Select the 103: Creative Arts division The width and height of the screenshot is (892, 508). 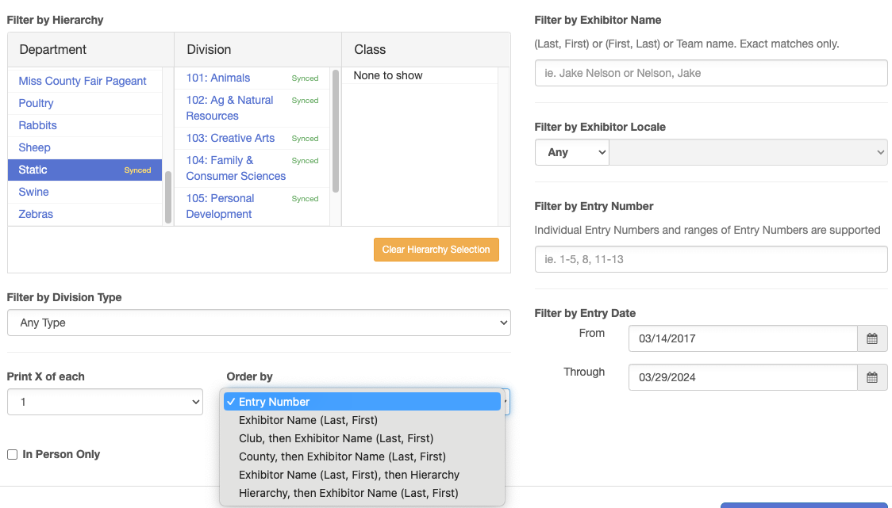click(229, 138)
